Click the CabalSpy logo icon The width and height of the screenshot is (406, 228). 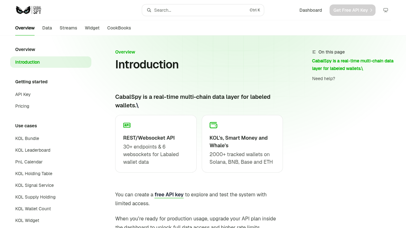coord(29,10)
